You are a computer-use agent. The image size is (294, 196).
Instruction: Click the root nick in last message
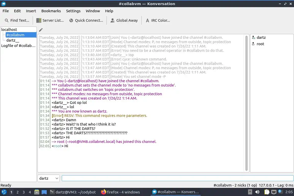point(58,146)
